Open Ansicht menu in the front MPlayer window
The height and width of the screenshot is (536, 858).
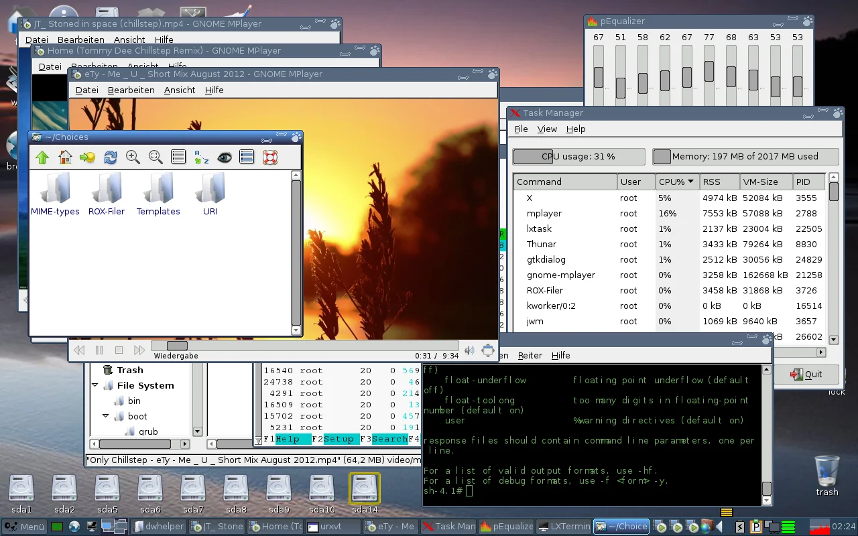pyautogui.click(x=180, y=90)
